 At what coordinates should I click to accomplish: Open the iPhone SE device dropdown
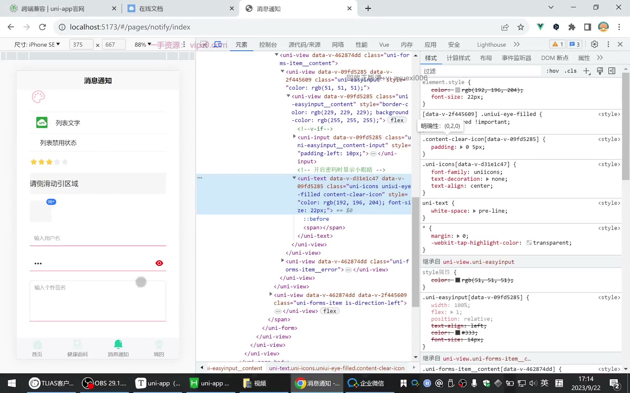point(37,44)
